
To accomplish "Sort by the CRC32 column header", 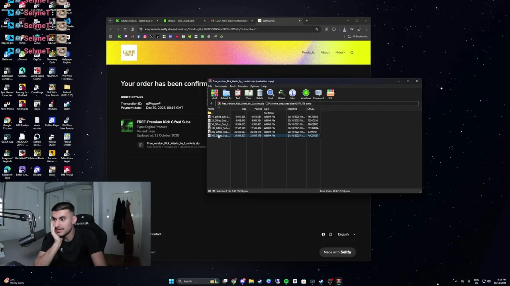I will pos(313,109).
